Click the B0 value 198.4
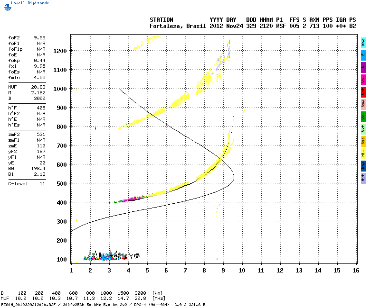 pyautogui.click(x=38, y=169)
